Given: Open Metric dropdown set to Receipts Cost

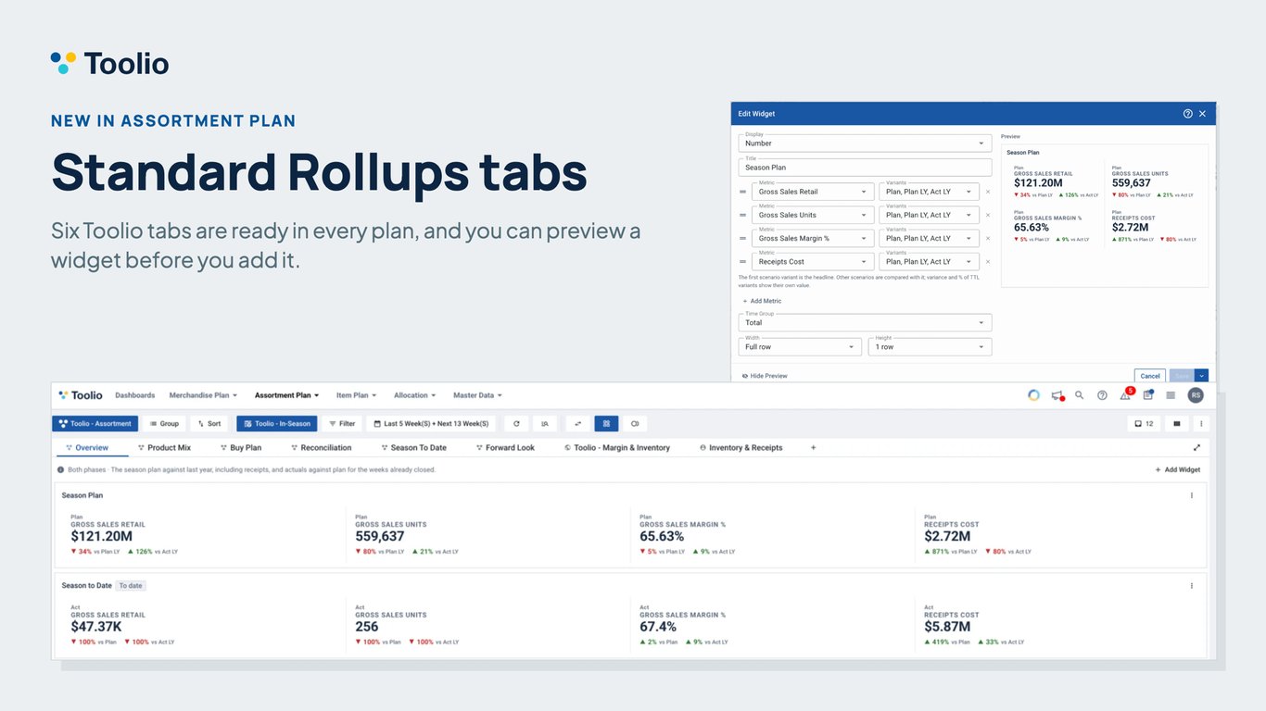Looking at the screenshot, I should [x=812, y=262].
